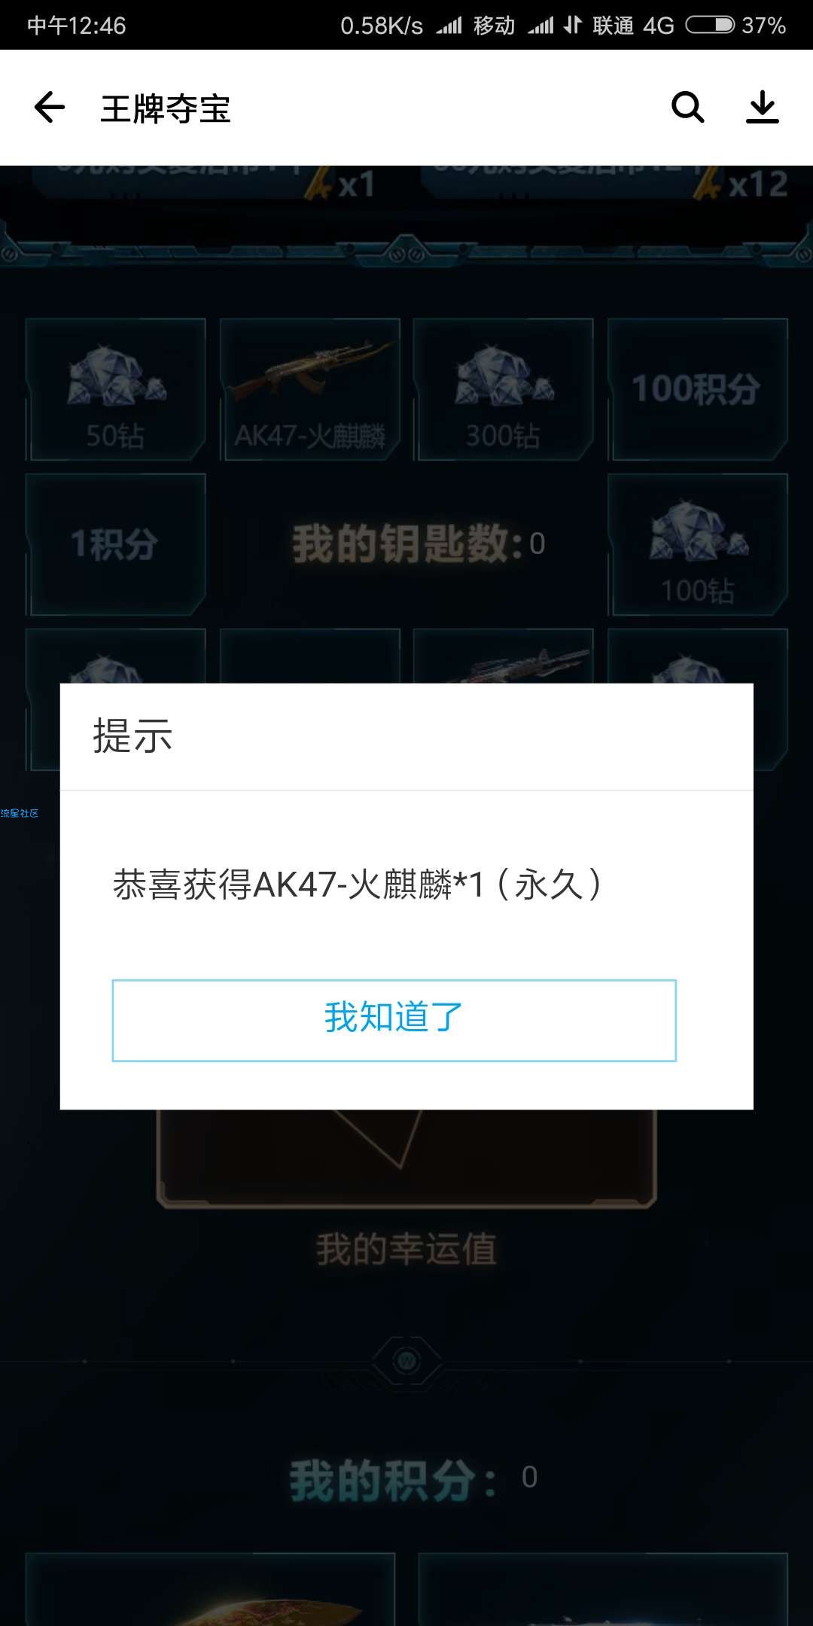Select the AK47-火麒麟 weapon tile
813x1626 pixels.
pyautogui.click(x=309, y=389)
